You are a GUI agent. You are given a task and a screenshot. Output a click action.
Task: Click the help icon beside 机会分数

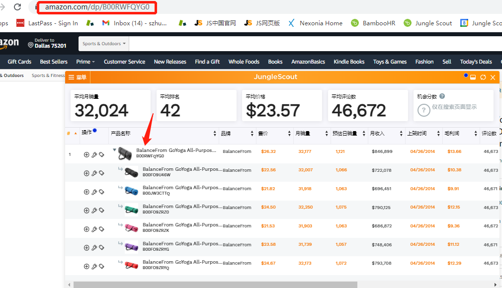point(442,96)
